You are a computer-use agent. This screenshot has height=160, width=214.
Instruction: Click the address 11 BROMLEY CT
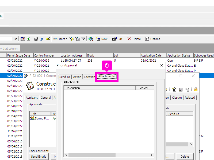(71, 61)
